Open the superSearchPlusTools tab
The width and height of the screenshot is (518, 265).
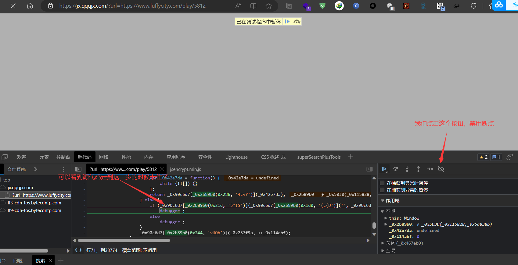click(319, 157)
